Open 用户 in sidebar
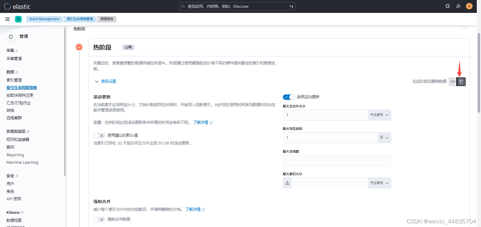Screen dimensions: 481x227 click(x=11, y=184)
